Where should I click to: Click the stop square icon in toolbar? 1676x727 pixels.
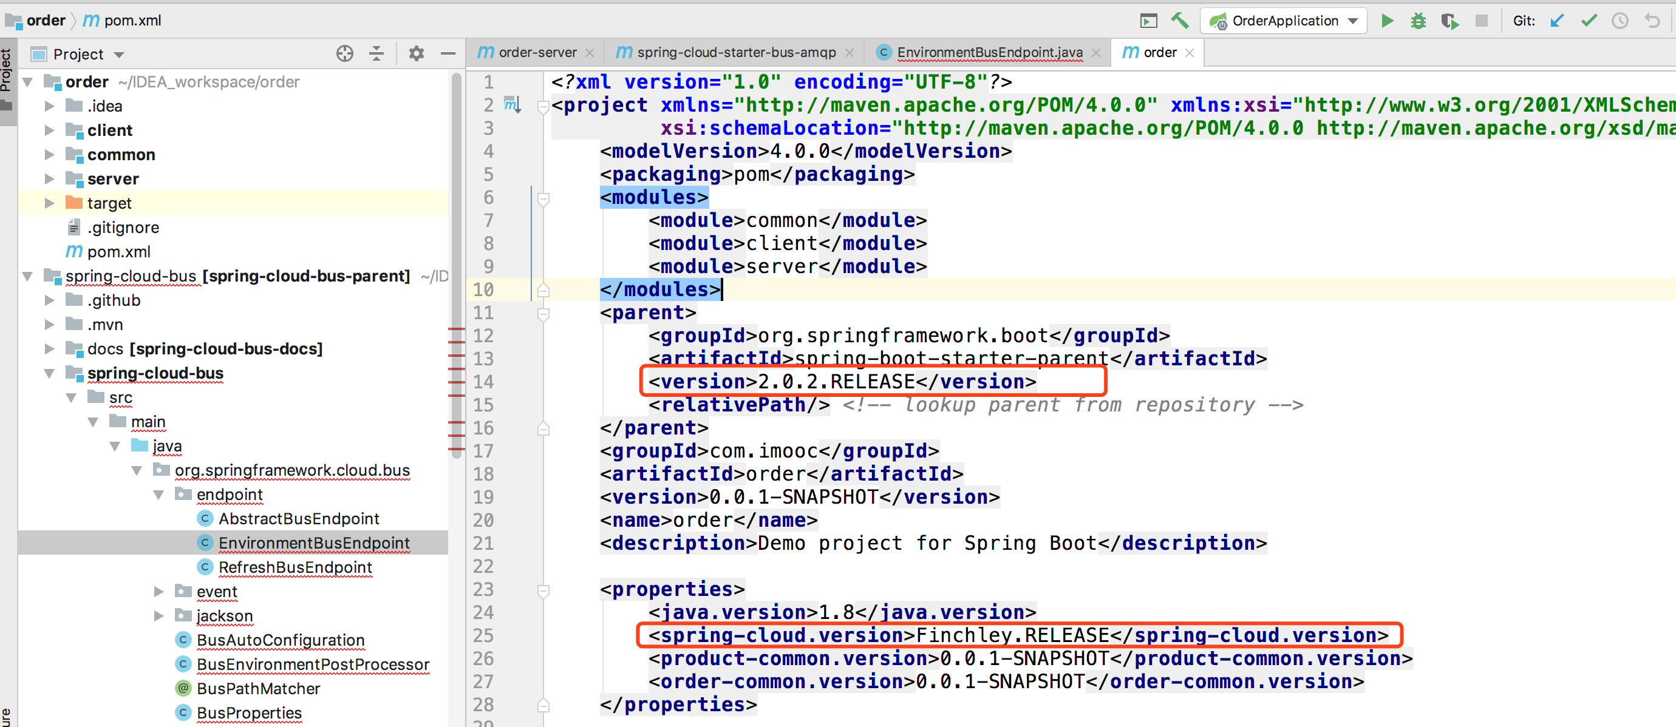tap(1482, 21)
